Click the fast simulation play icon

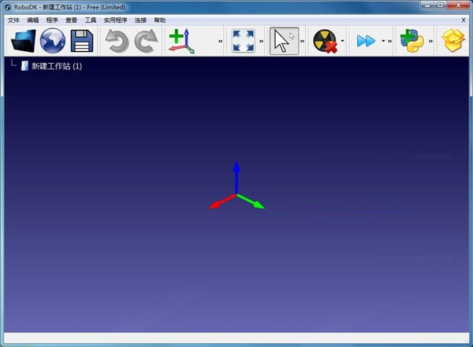[x=366, y=40]
